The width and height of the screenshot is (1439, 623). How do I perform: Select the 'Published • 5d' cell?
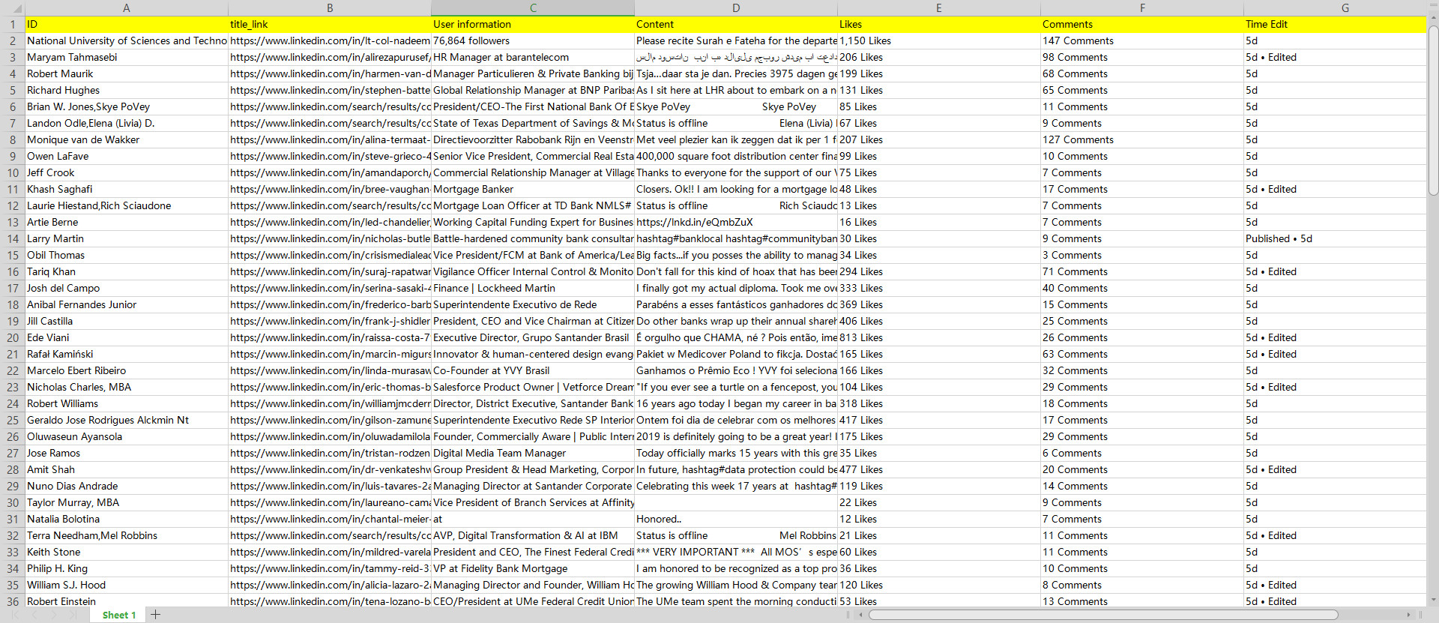coord(1335,238)
